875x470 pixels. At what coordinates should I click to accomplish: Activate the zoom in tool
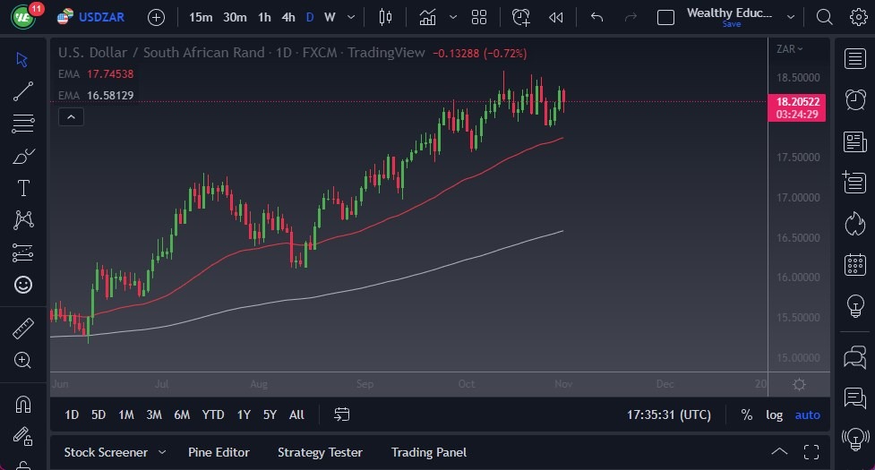tap(23, 360)
